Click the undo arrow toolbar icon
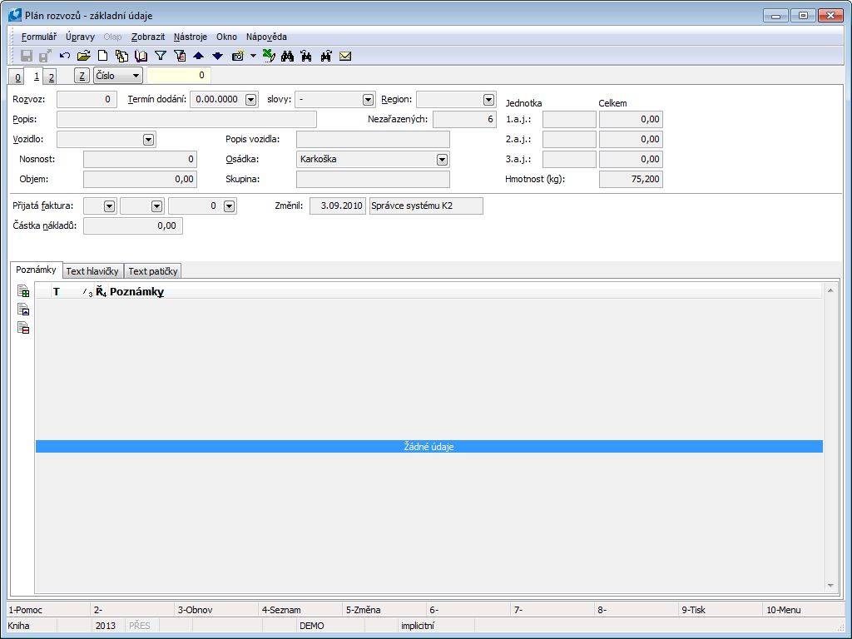852x639 pixels. click(x=65, y=56)
